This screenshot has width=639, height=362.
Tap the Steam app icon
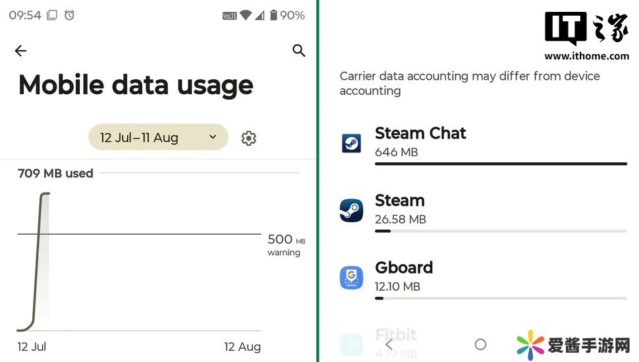point(351,210)
